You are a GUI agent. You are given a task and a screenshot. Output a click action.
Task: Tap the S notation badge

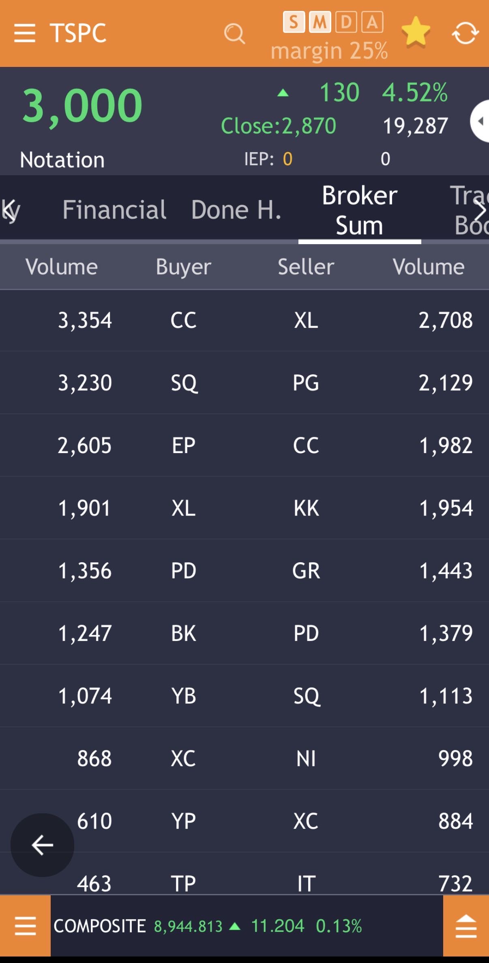coord(294,22)
